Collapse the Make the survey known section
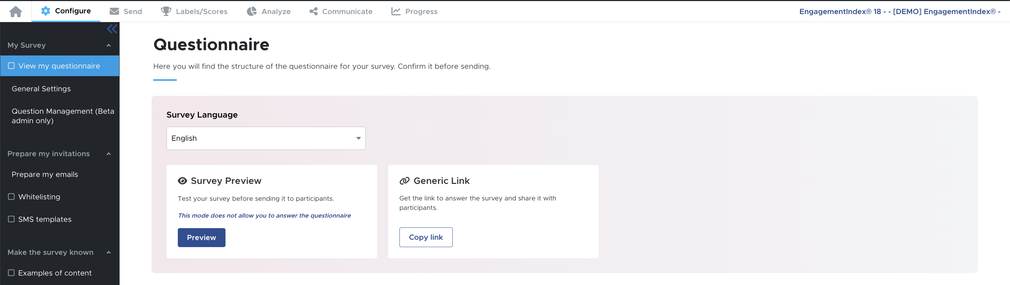The height and width of the screenshot is (285, 1010). tap(109, 252)
